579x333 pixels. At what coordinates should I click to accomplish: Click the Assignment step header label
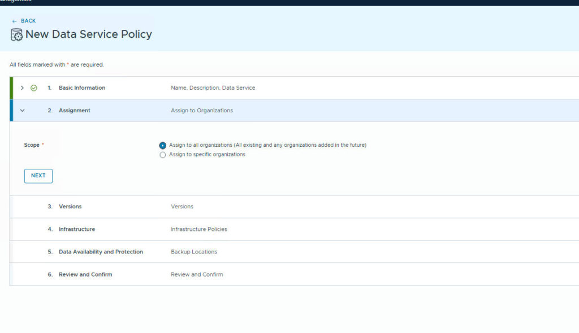coord(74,111)
